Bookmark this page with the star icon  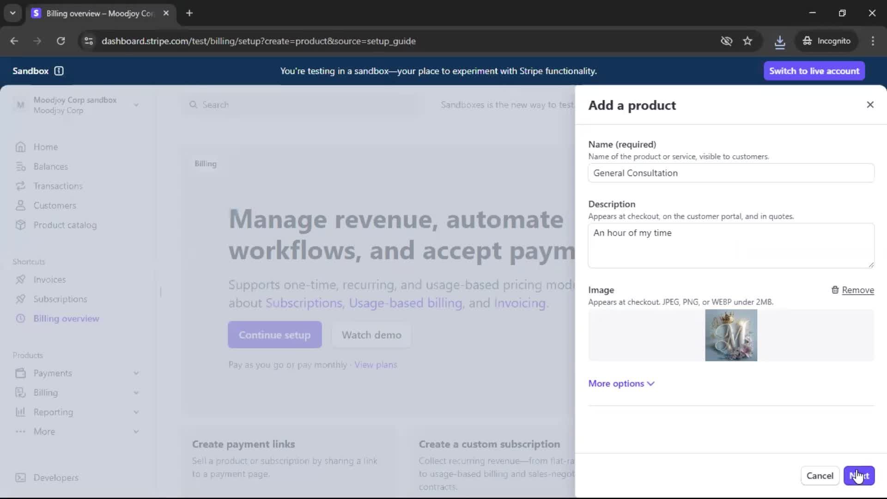pos(747,41)
